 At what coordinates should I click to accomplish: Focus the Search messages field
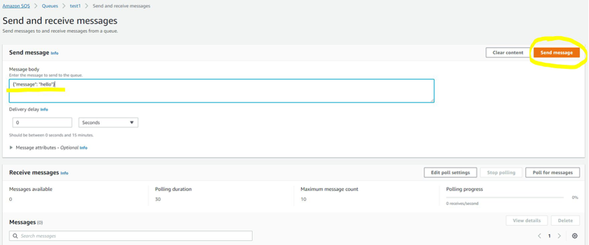pyautogui.click(x=131, y=236)
